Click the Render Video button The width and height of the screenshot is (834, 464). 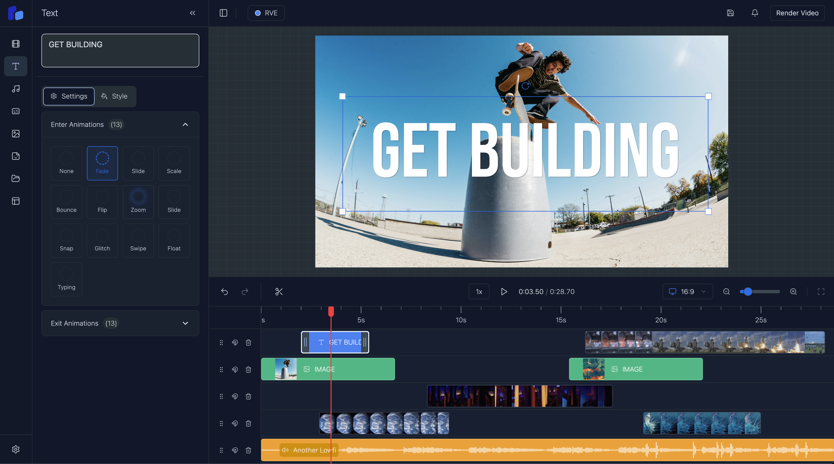click(x=797, y=13)
